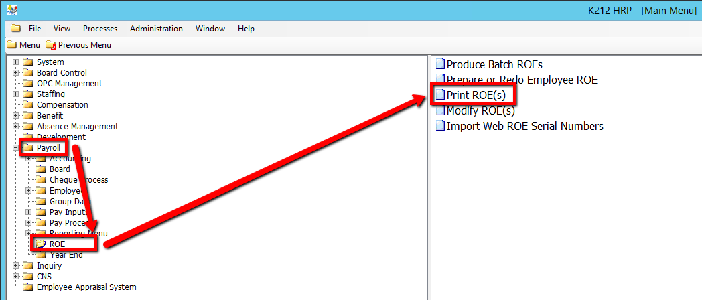Click the open ROE folder icon
Viewport: 702px width, 300px height.
tap(41, 244)
